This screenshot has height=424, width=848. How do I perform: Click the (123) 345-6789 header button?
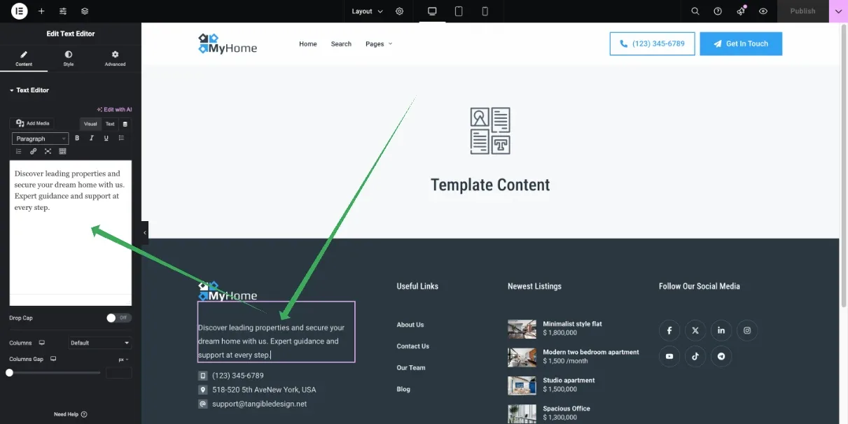coord(652,43)
